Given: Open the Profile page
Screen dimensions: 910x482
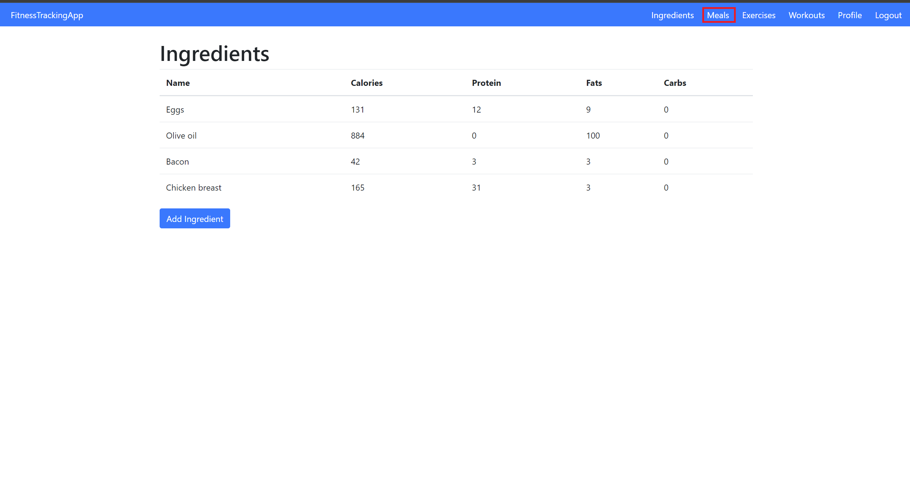Looking at the screenshot, I should [849, 15].
